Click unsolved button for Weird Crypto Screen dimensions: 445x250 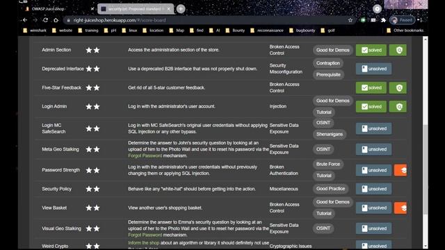(x=374, y=245)
